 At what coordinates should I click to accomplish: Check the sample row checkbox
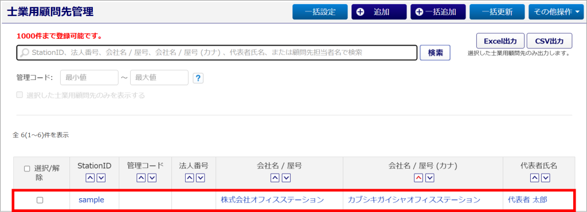coord(40,201)
